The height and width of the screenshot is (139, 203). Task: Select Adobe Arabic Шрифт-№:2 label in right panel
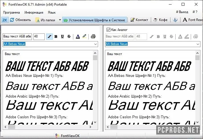click(135, 96)
